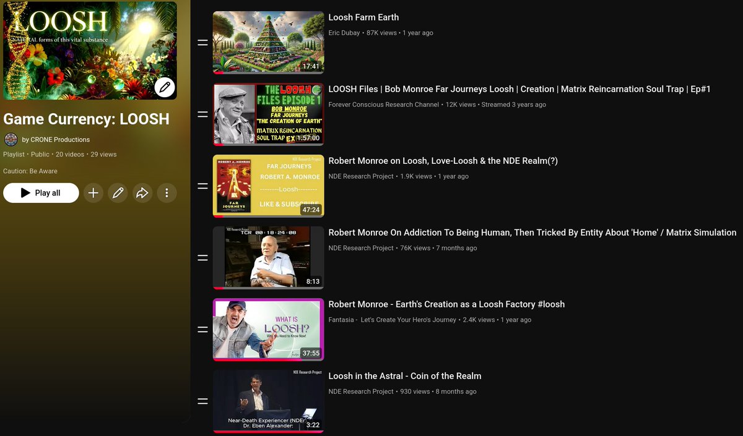Click the 1:57:00 duration badge
This screenshot has width=743, height=436.
308,138
